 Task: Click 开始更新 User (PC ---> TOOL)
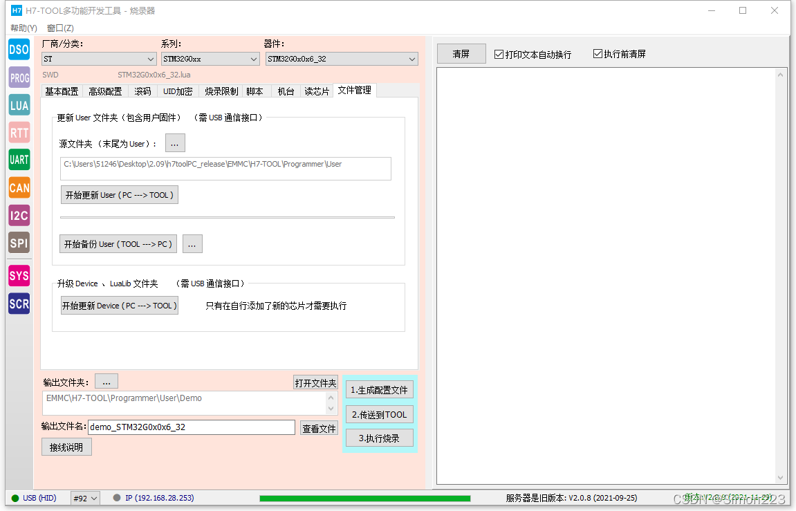120,195
